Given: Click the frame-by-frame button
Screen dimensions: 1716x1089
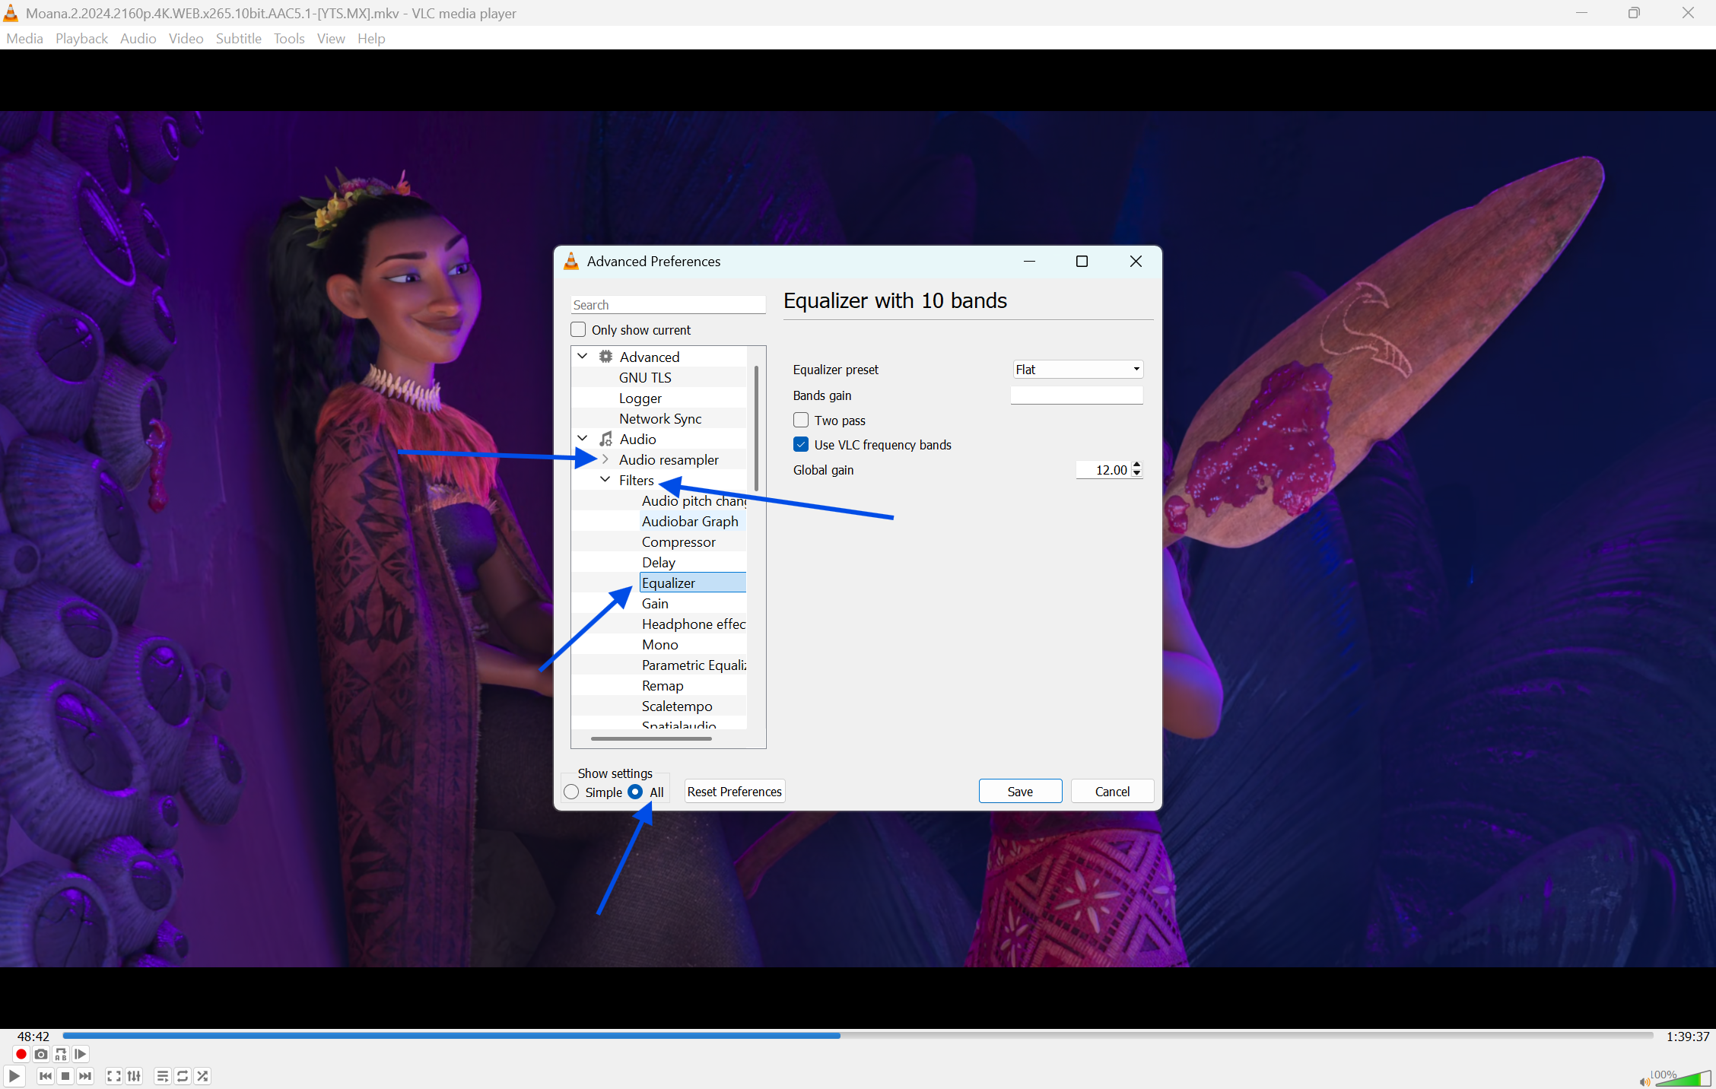Looking at the screenshot, I should click(81, 1054).
